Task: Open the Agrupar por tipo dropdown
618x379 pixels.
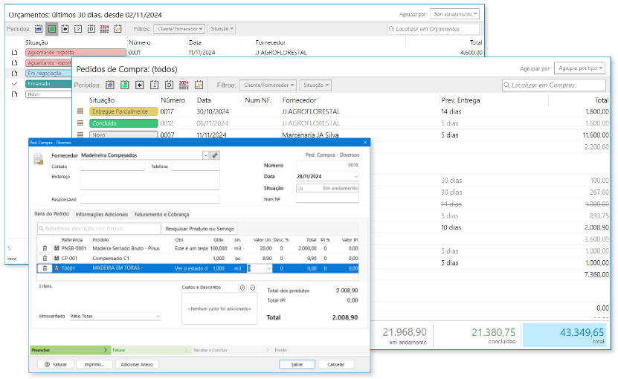Action: [579, 68]
